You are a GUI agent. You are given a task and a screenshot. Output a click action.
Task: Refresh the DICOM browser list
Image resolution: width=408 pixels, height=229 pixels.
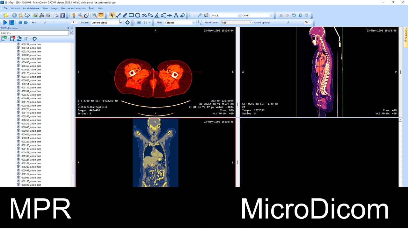(19, 39)
